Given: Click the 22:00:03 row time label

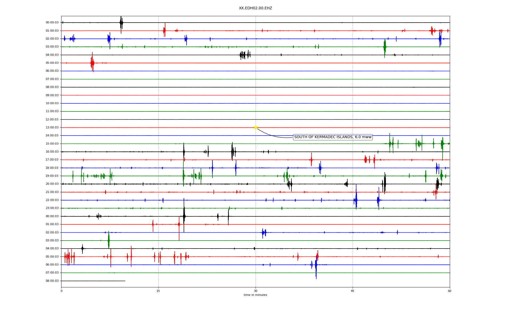Looking at the screenshot, I should pos(52,200).
